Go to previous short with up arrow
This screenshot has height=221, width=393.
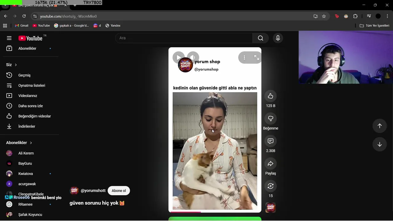(x=379, y=126)
